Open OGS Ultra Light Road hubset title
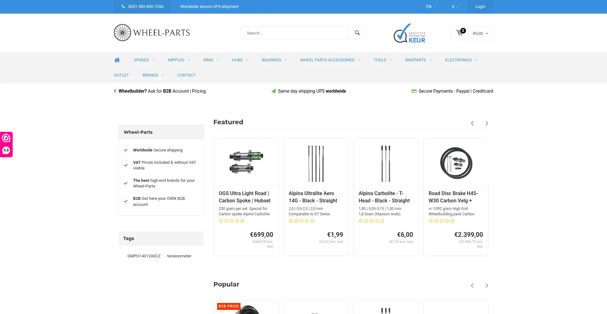 [x=245, y=197]
